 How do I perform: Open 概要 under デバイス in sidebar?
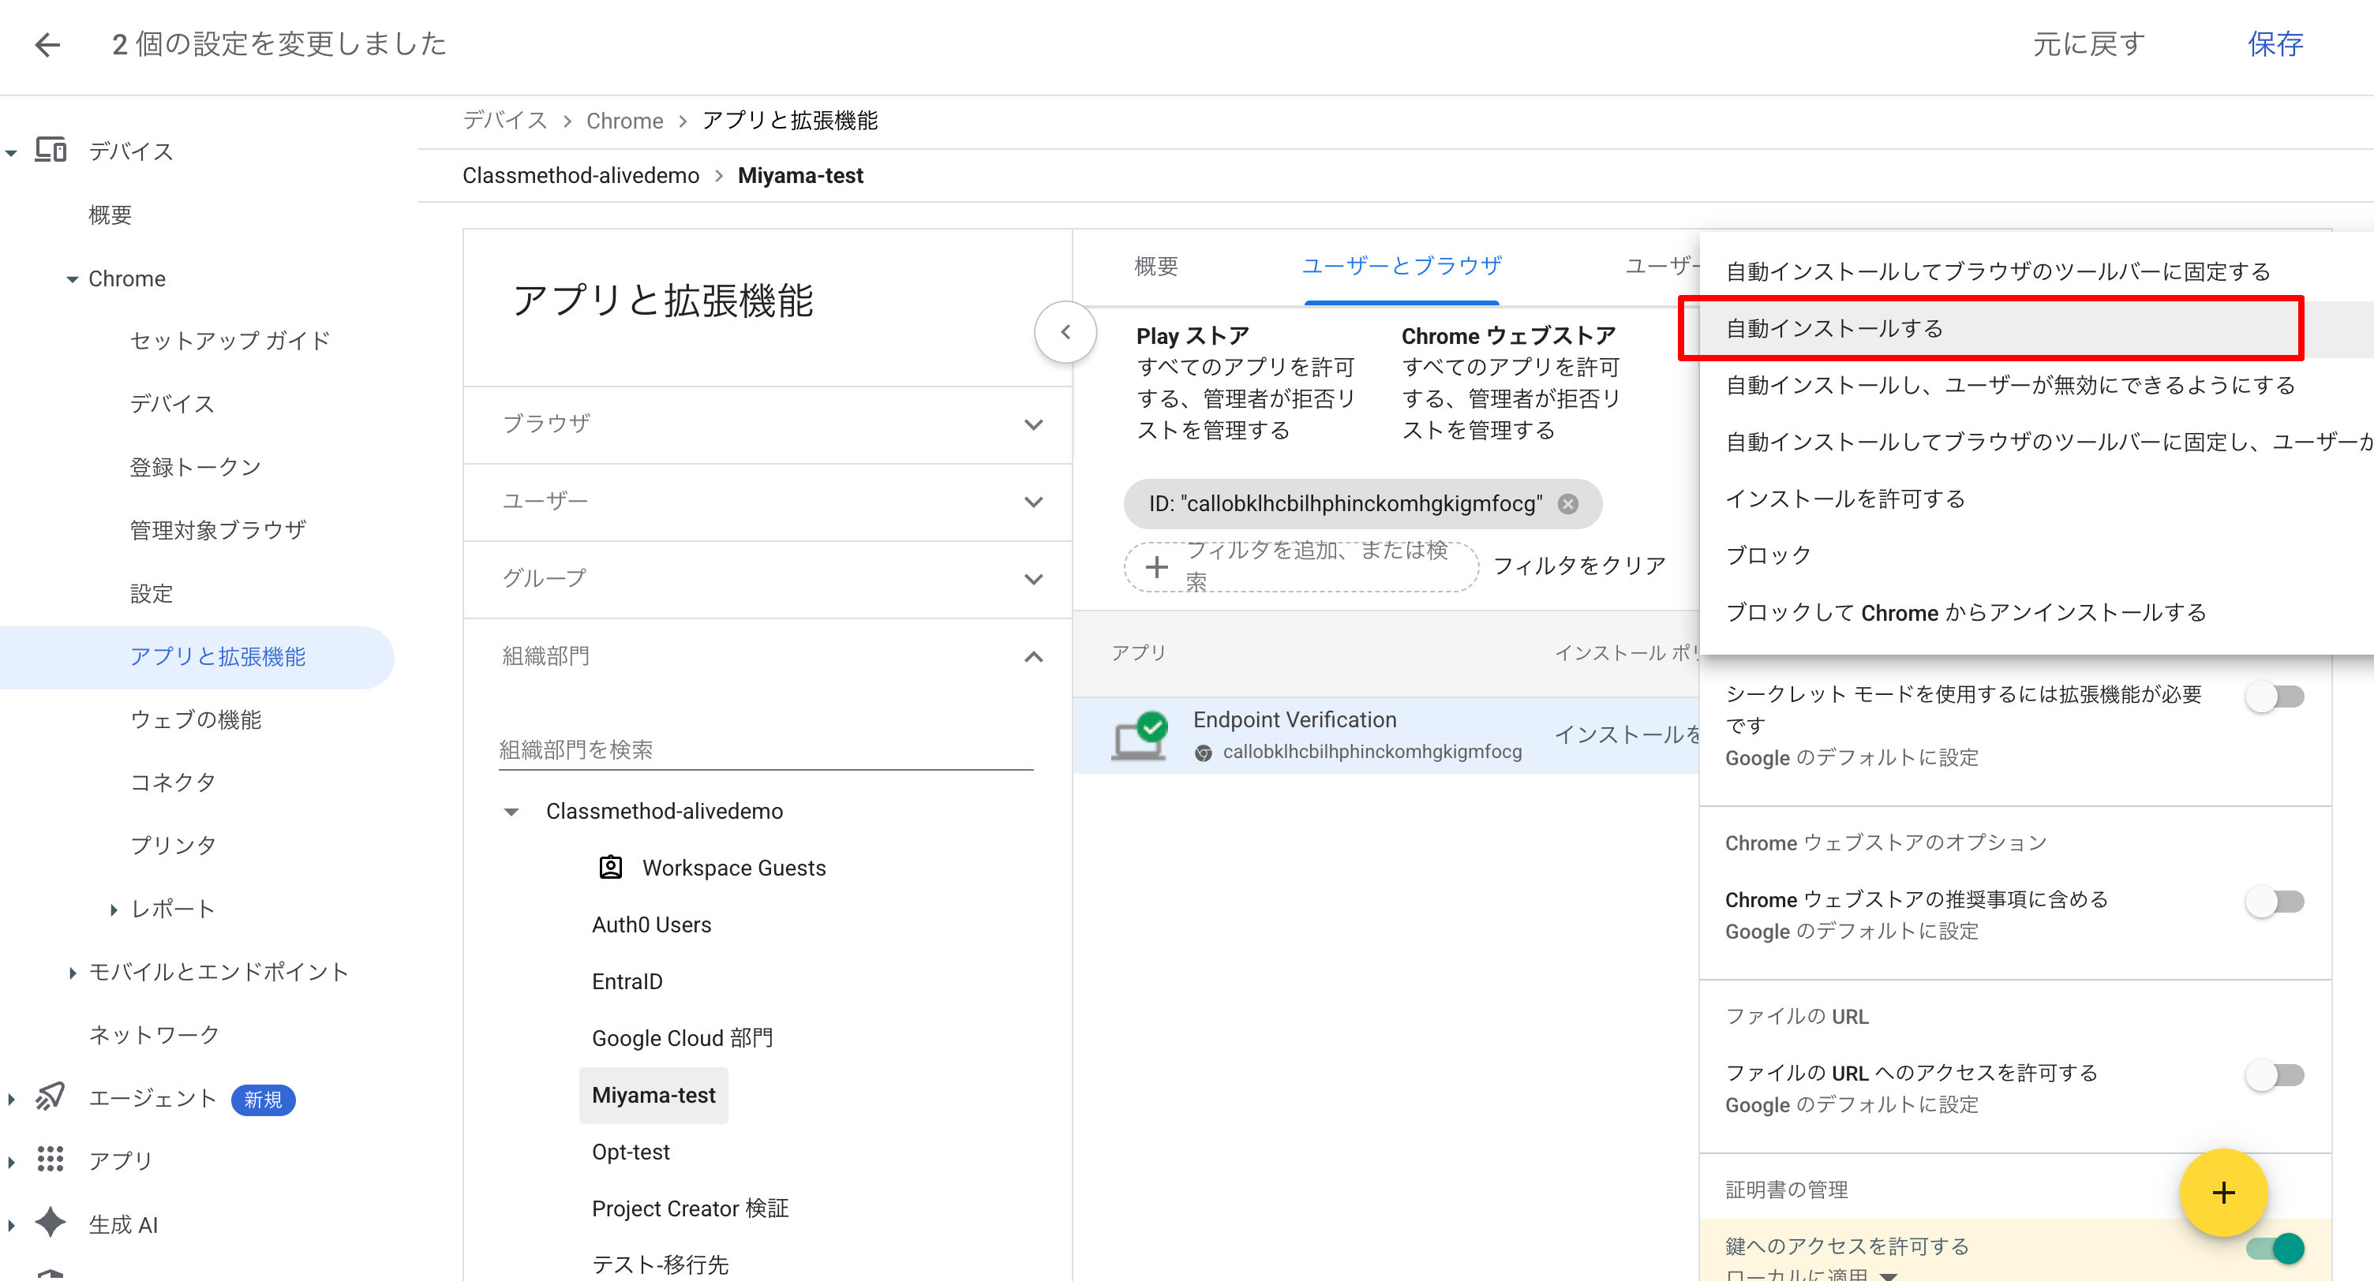pyautogui.click(x=110, y=215)
